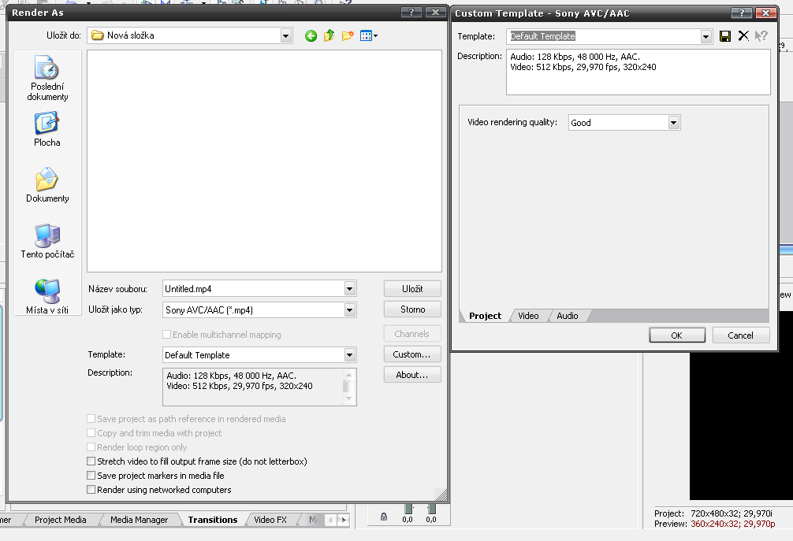This screenshot has height=541, width=793.
Task: Open Video FX tab
Action: pos(270,520)
